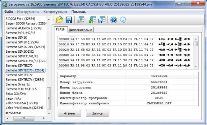This screenshot has height=125, width=207.
Task: Click the Чтение button
Action: pos(69,113)
